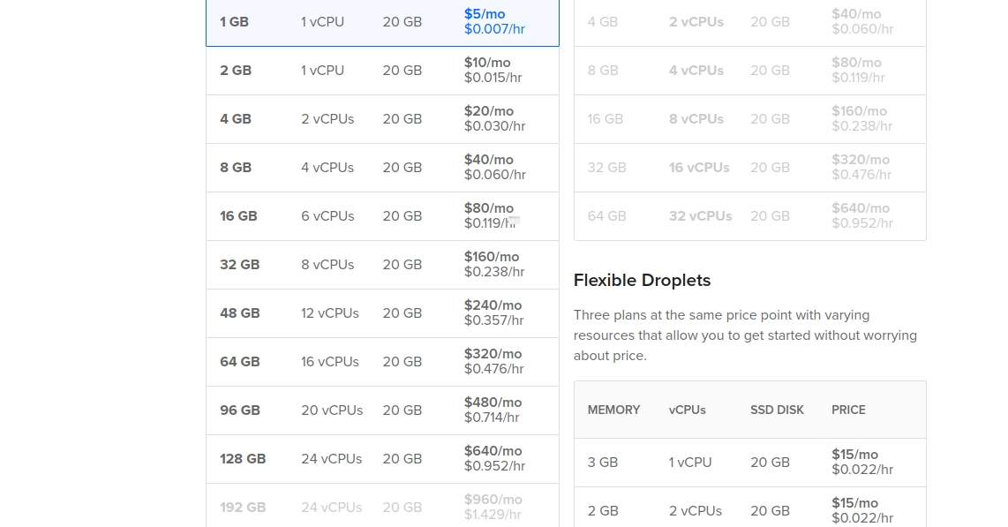This screenshot has height=527, width=1008.
Task: Click the MEMORY column header in Flexible Droplets
Action: click(x=613, y=410)
